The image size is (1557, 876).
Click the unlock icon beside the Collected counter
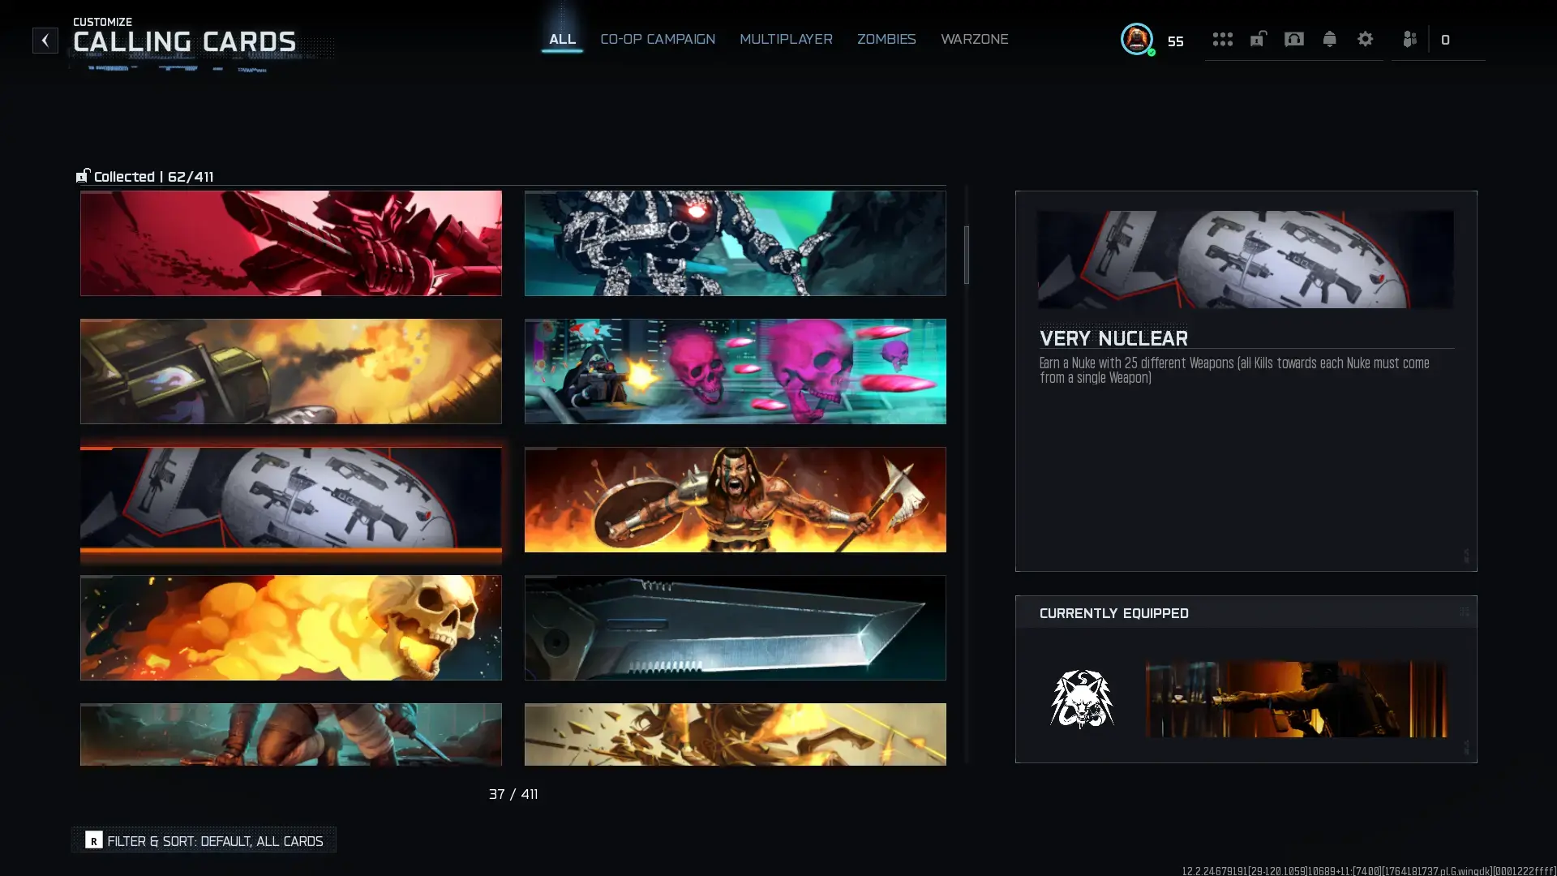pos(82,175)
